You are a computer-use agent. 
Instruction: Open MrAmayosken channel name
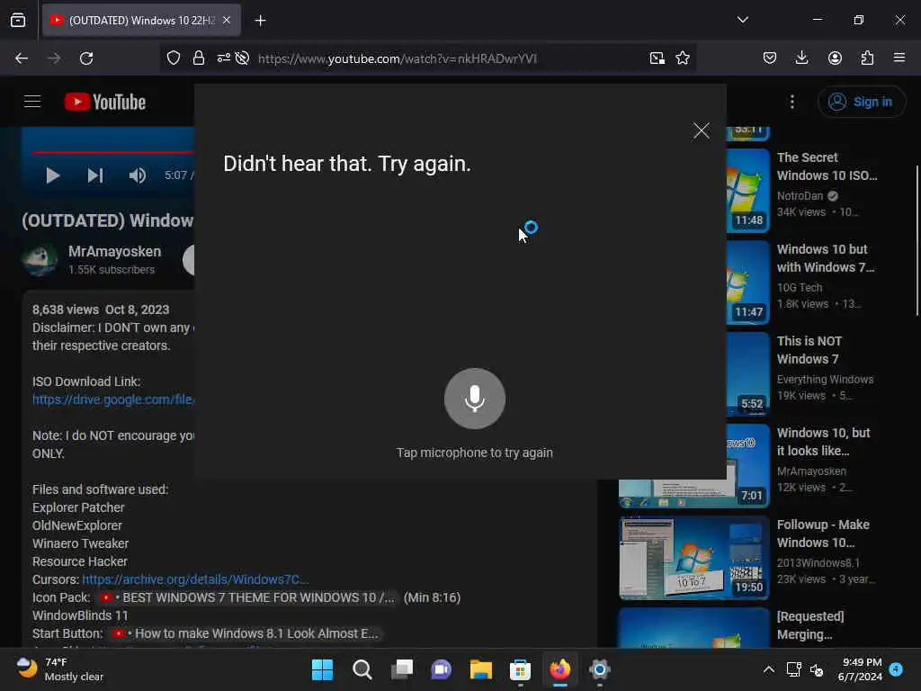[x=114, y=252]
